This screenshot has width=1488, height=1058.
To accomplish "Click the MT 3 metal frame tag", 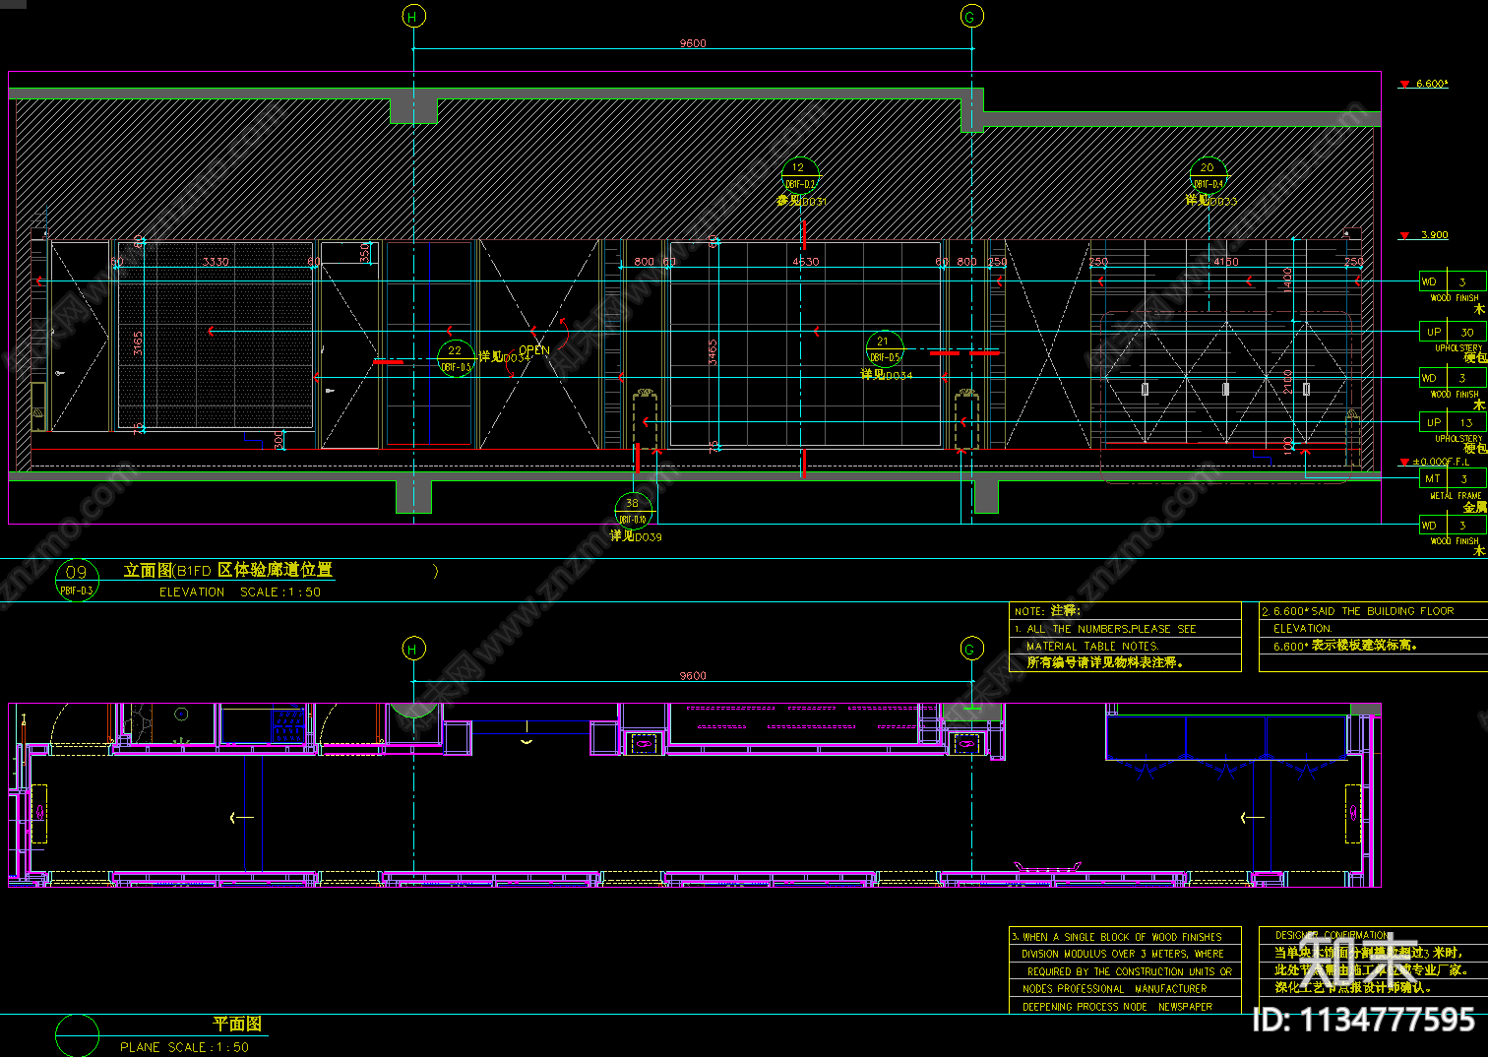I will tap(1453, 478).
